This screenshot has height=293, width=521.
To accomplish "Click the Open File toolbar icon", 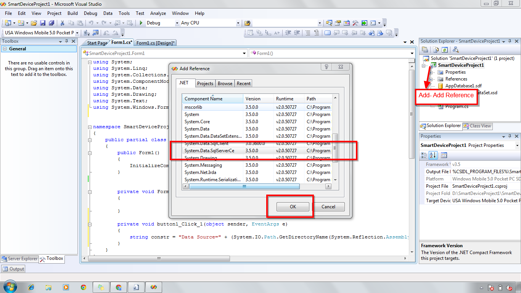I will tap(34, 23).
